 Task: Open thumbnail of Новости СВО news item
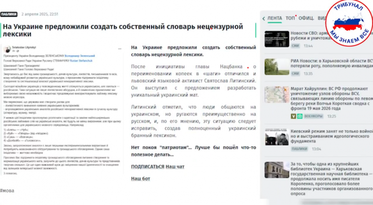[x=277, y=39]
